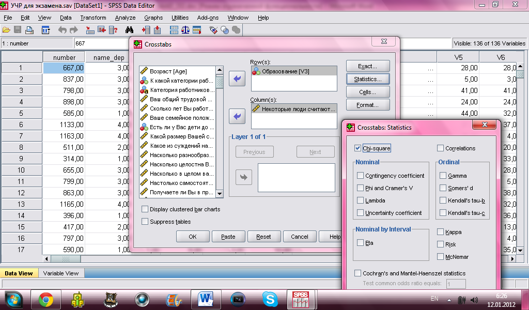
Task: Move variable with the Column(s) arrow button
Action: coord(237,116)
